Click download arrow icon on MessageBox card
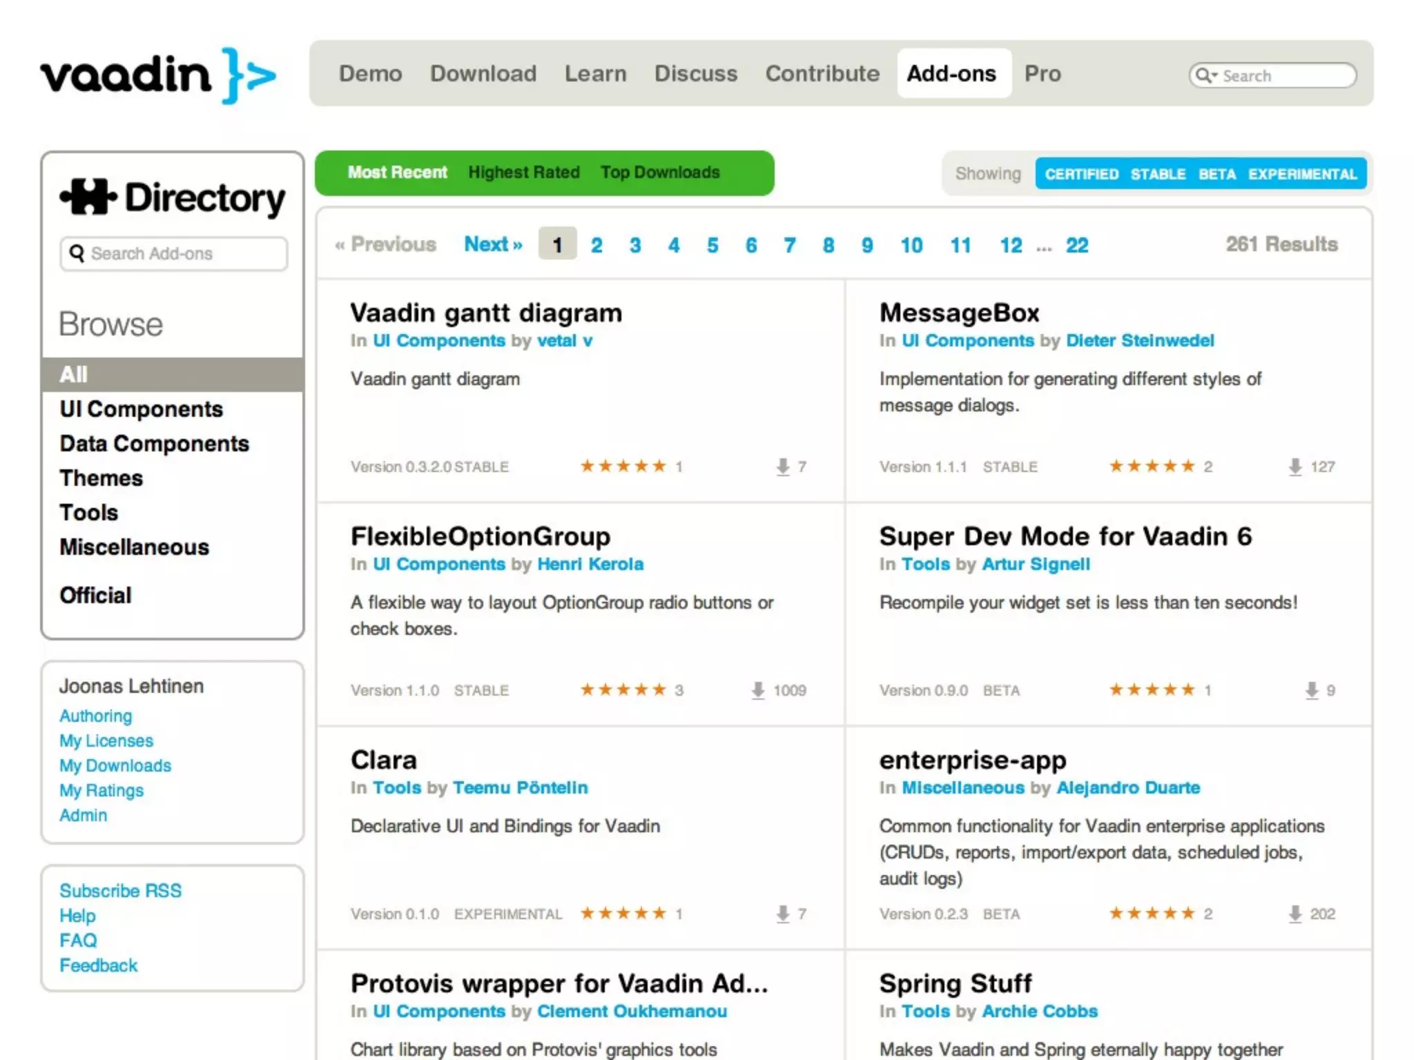The image size is (1414, 1060). click(x=1295, y=467)
